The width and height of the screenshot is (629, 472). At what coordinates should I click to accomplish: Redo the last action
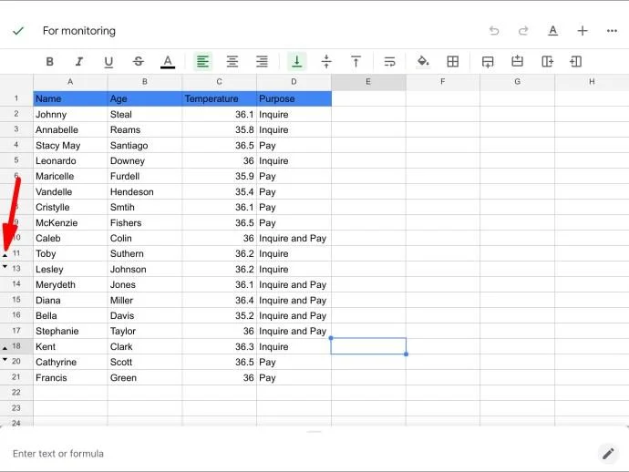coord(523,31)
